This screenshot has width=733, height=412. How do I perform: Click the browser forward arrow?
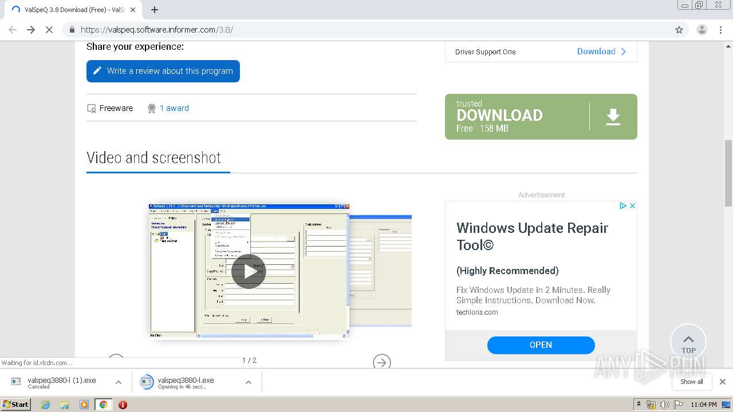(31, 30)
